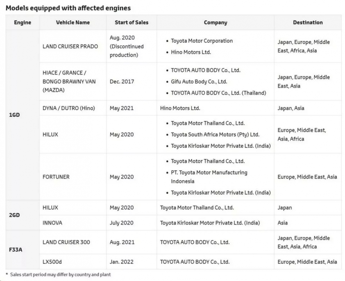The image size is (345, 281).
Task: Click TOYOTA AUTO BODY Co., Ltd. (Thailand) bullet
Action: tap(218, 93)
